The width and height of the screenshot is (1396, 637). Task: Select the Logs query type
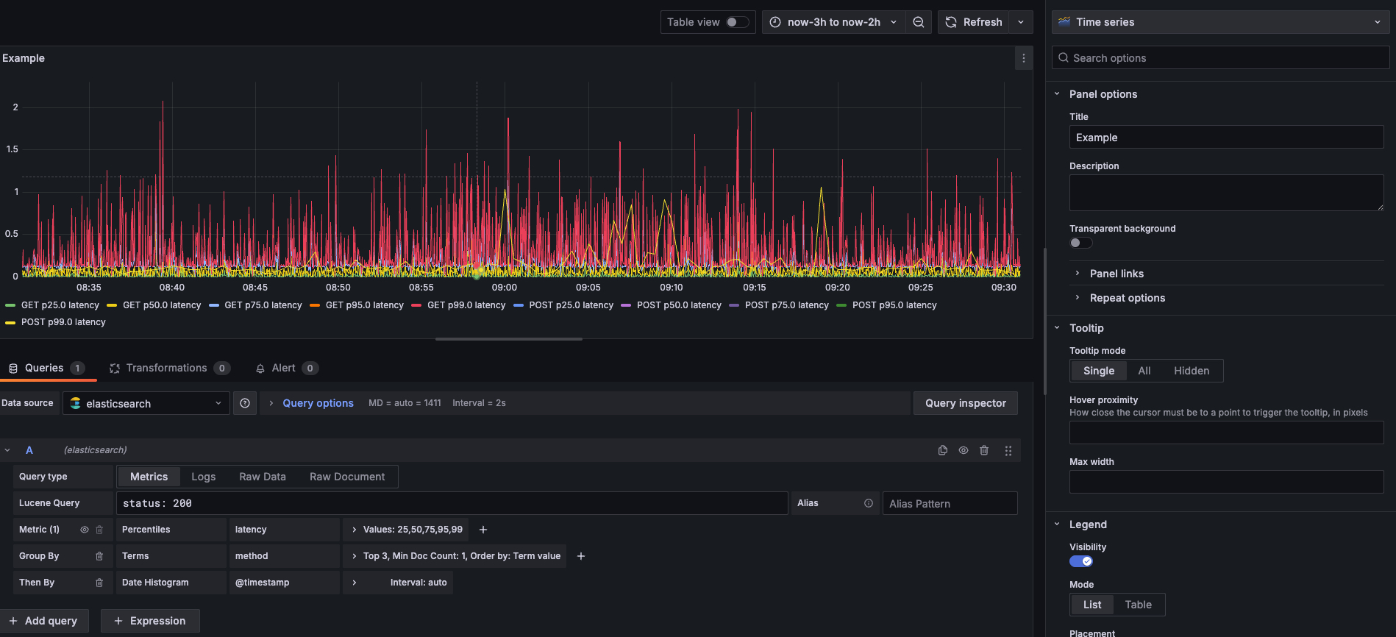coord(203,477)
